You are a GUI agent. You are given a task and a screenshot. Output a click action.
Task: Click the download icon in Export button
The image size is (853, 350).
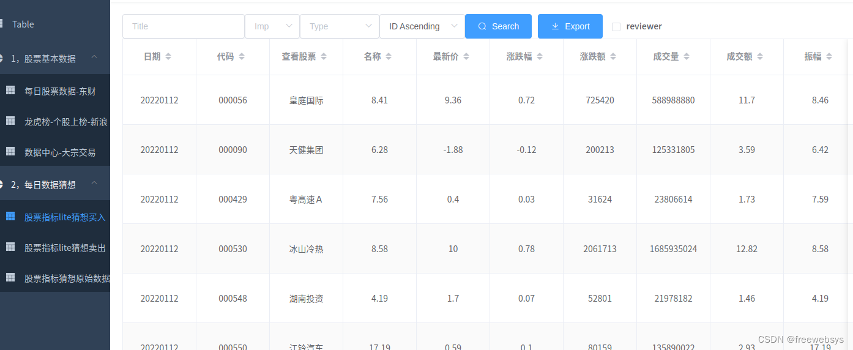coord(556,26)
